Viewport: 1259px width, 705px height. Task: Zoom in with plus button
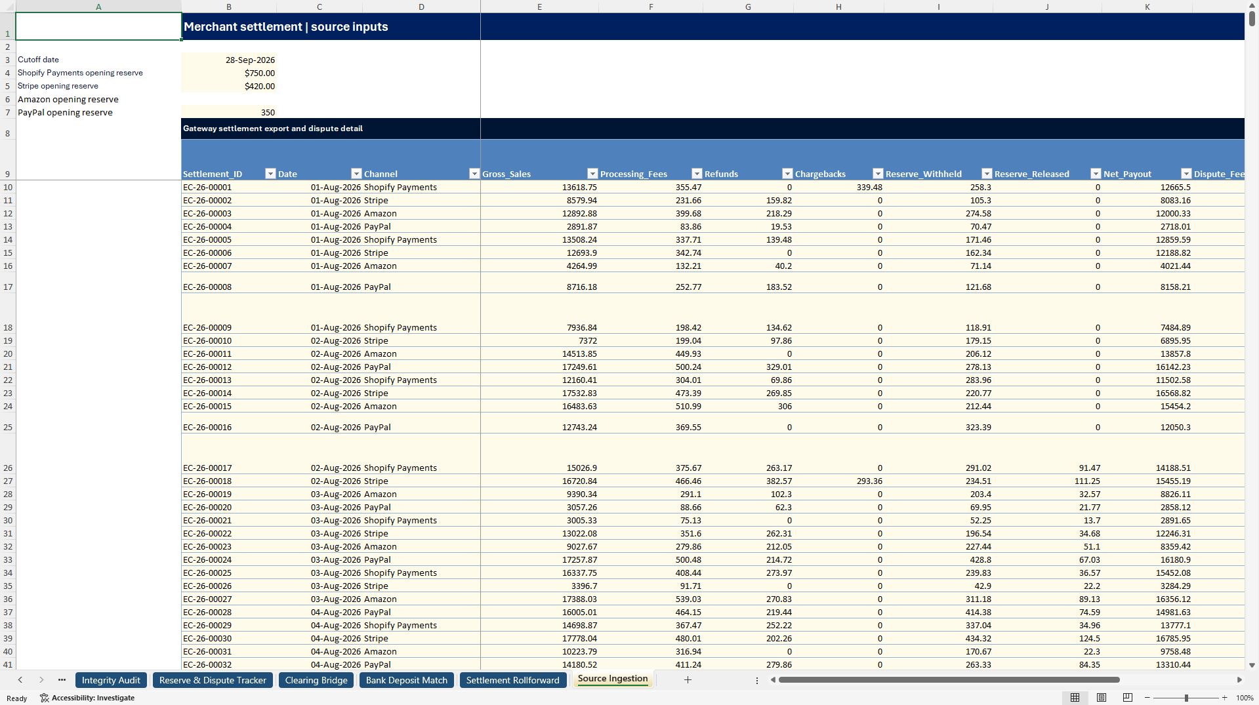pyautogui.click(x=1225, y=698)
